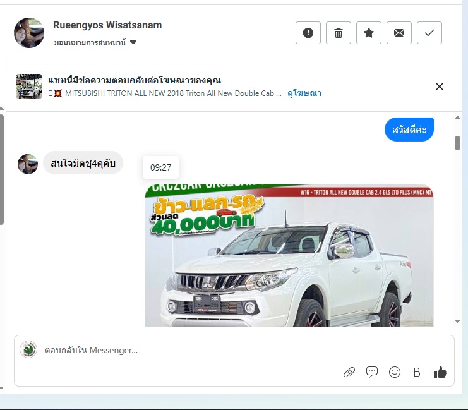Click the สนใจมิตซุ4ตุคับ message bubble
468x410 pixels.
pos(83,163)
